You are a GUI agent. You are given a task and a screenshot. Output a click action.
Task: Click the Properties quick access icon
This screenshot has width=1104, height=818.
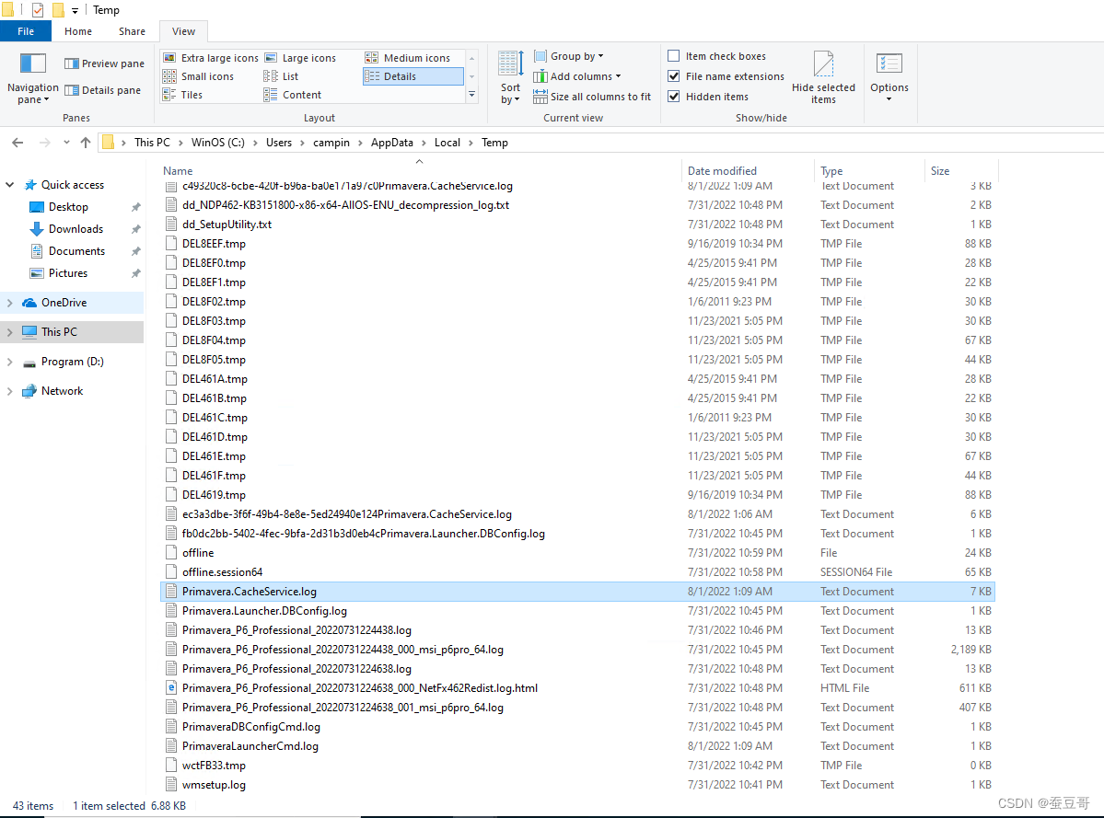tap(38, 10)
